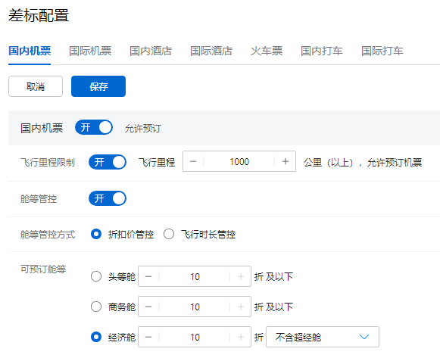Toggle the 国内机票 允许预订 switch
440x358 pixels.
click(x=94, y=128)
